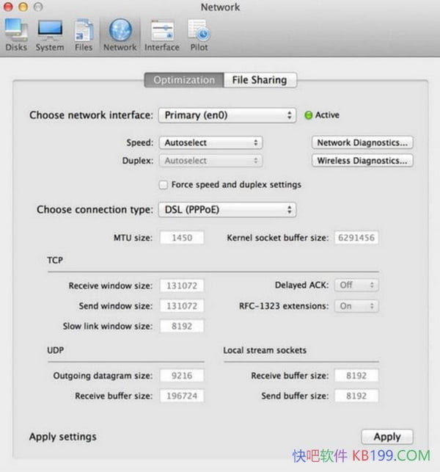The width and height of the screenshot is (440, 472).
Task: Expand the network interface dropdown
Action: pyautogui.click(x=228, y=115)
